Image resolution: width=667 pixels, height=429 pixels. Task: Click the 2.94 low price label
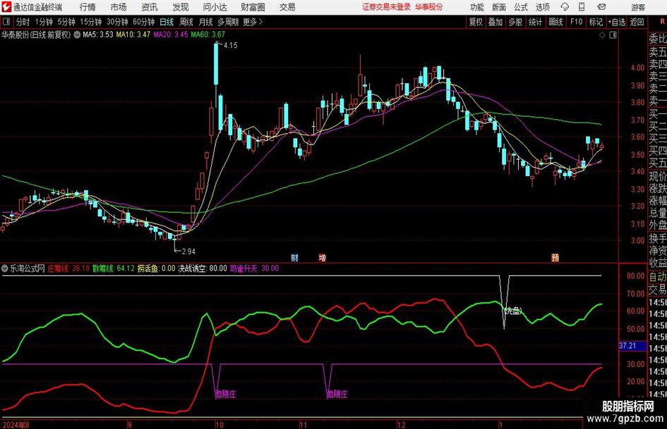pyautogui.click(x=188, y=251)
